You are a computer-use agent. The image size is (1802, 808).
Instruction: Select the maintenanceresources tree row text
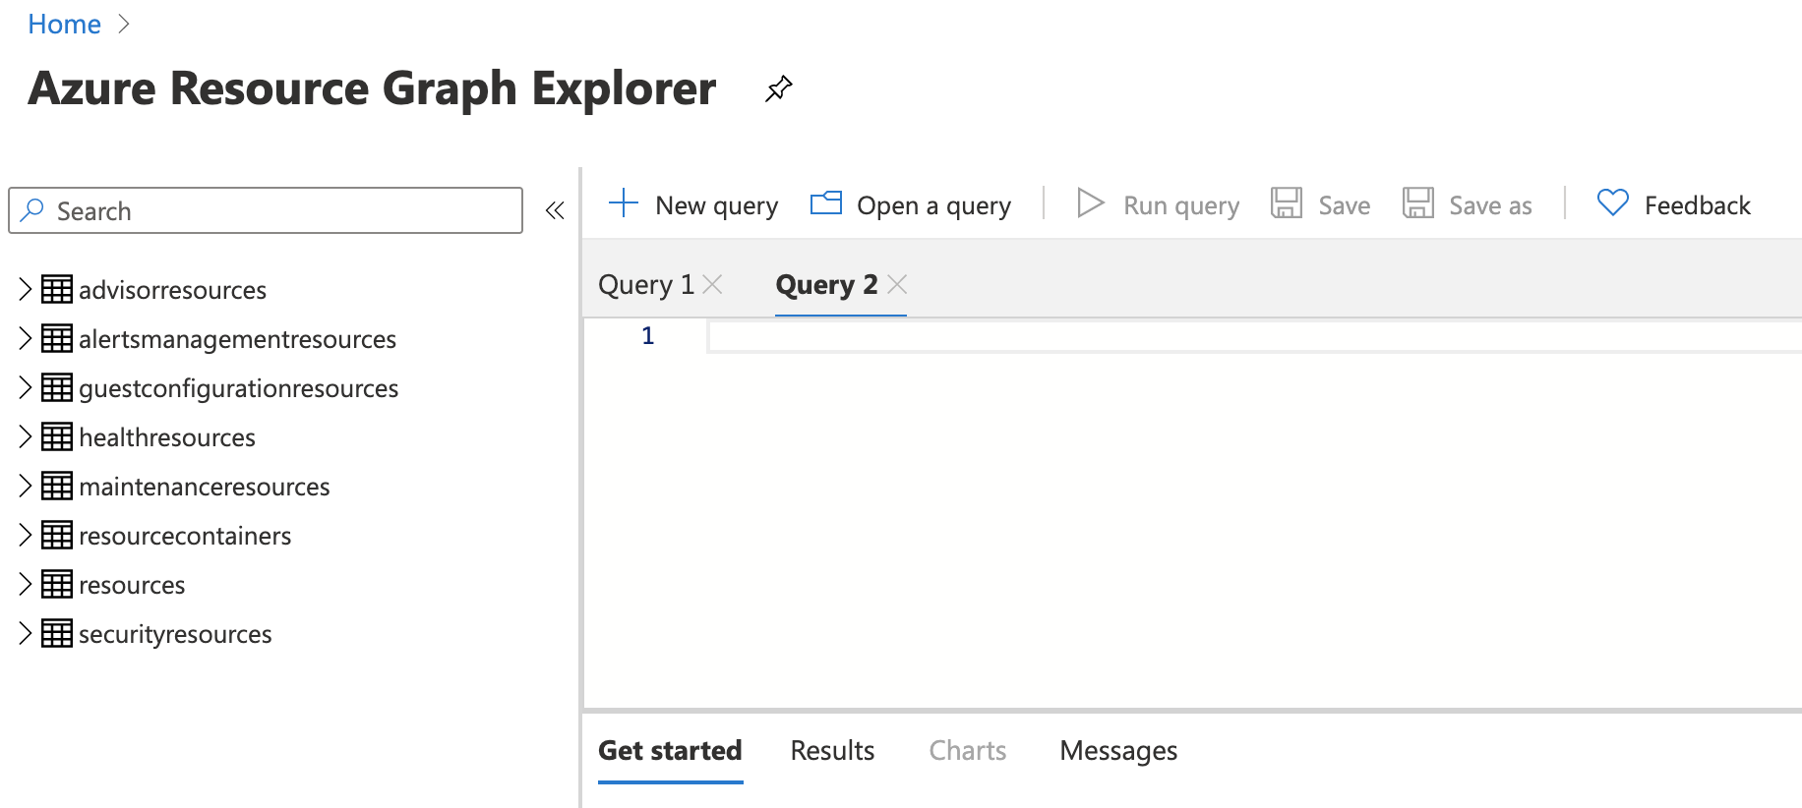(x=204, y=487)
